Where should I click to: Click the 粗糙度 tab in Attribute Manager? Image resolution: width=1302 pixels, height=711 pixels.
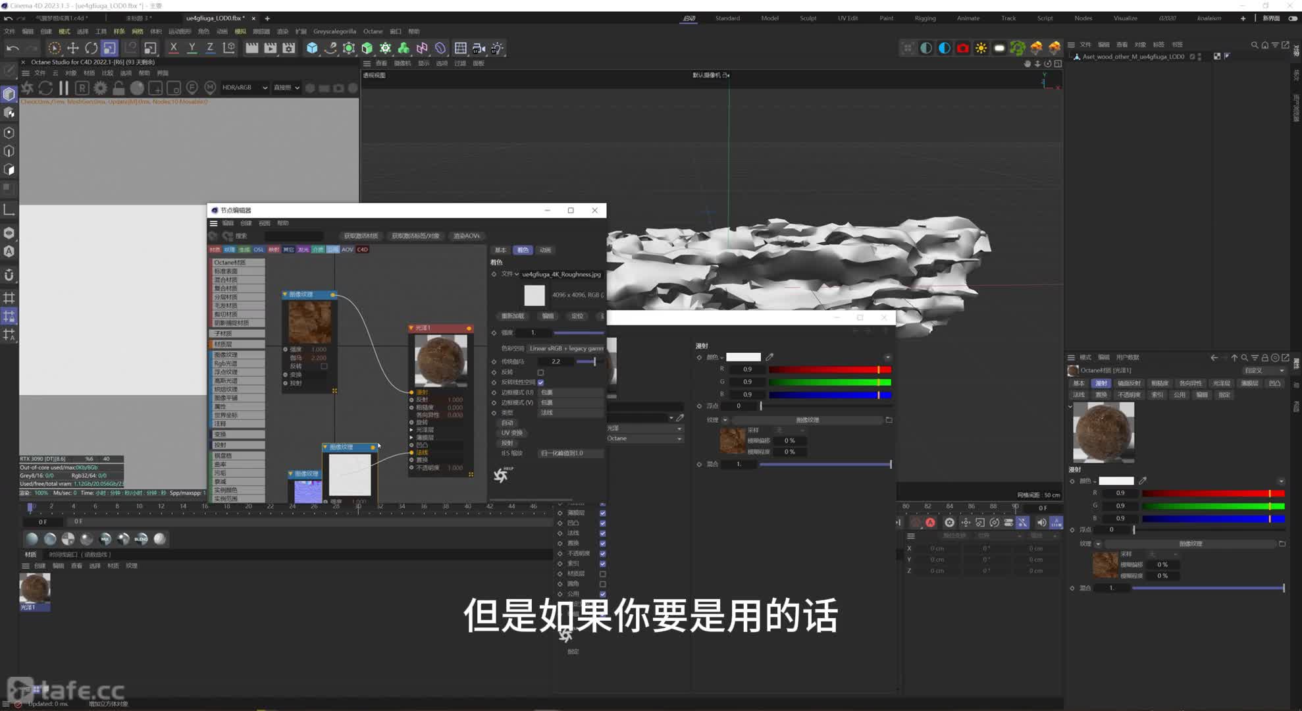(x=1159, y=383)
